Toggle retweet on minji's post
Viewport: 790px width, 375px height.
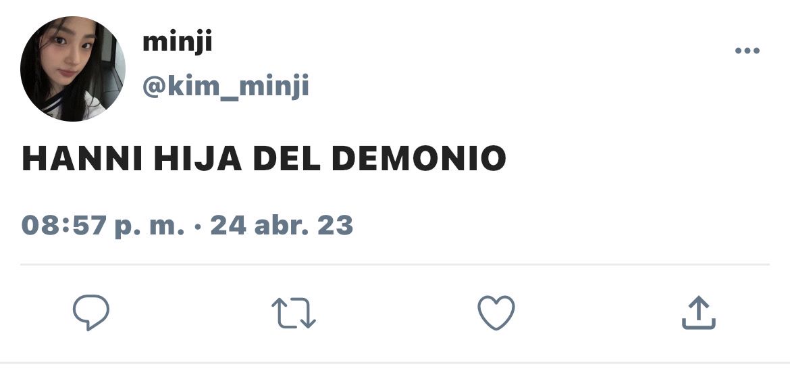pyautogui.click(x=294, y=313)
